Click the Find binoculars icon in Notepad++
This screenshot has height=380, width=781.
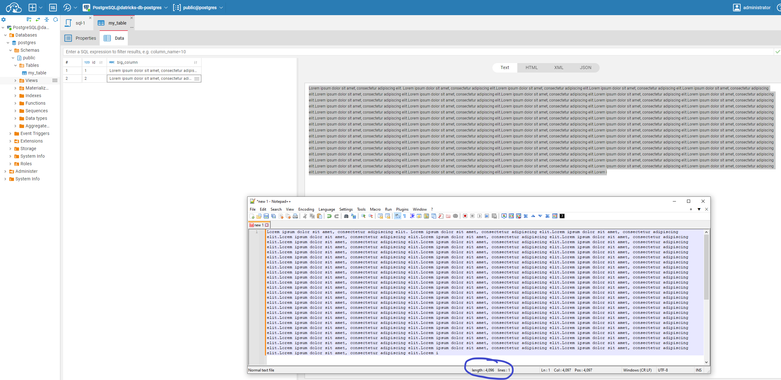tap(346, 216)
